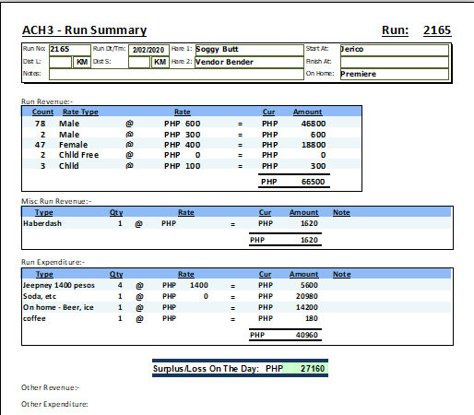Image resolution: width=474 pixels, height=415 pixels.
Task: Select the Start At field Jerico
Action: [x=395, y=50]
